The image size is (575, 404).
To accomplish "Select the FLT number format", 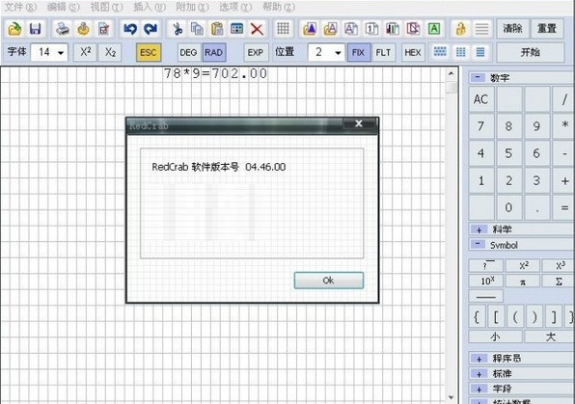I will pyautogui.click(x=384, y=52).
